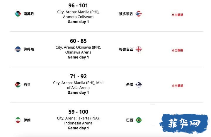Click the 96 - 101 score

click(78, 6)
